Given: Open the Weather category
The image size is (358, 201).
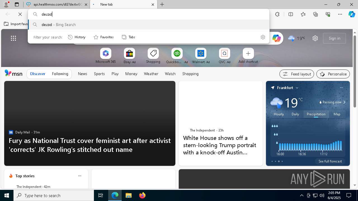Looking at the screenshot, I should 151,74.
